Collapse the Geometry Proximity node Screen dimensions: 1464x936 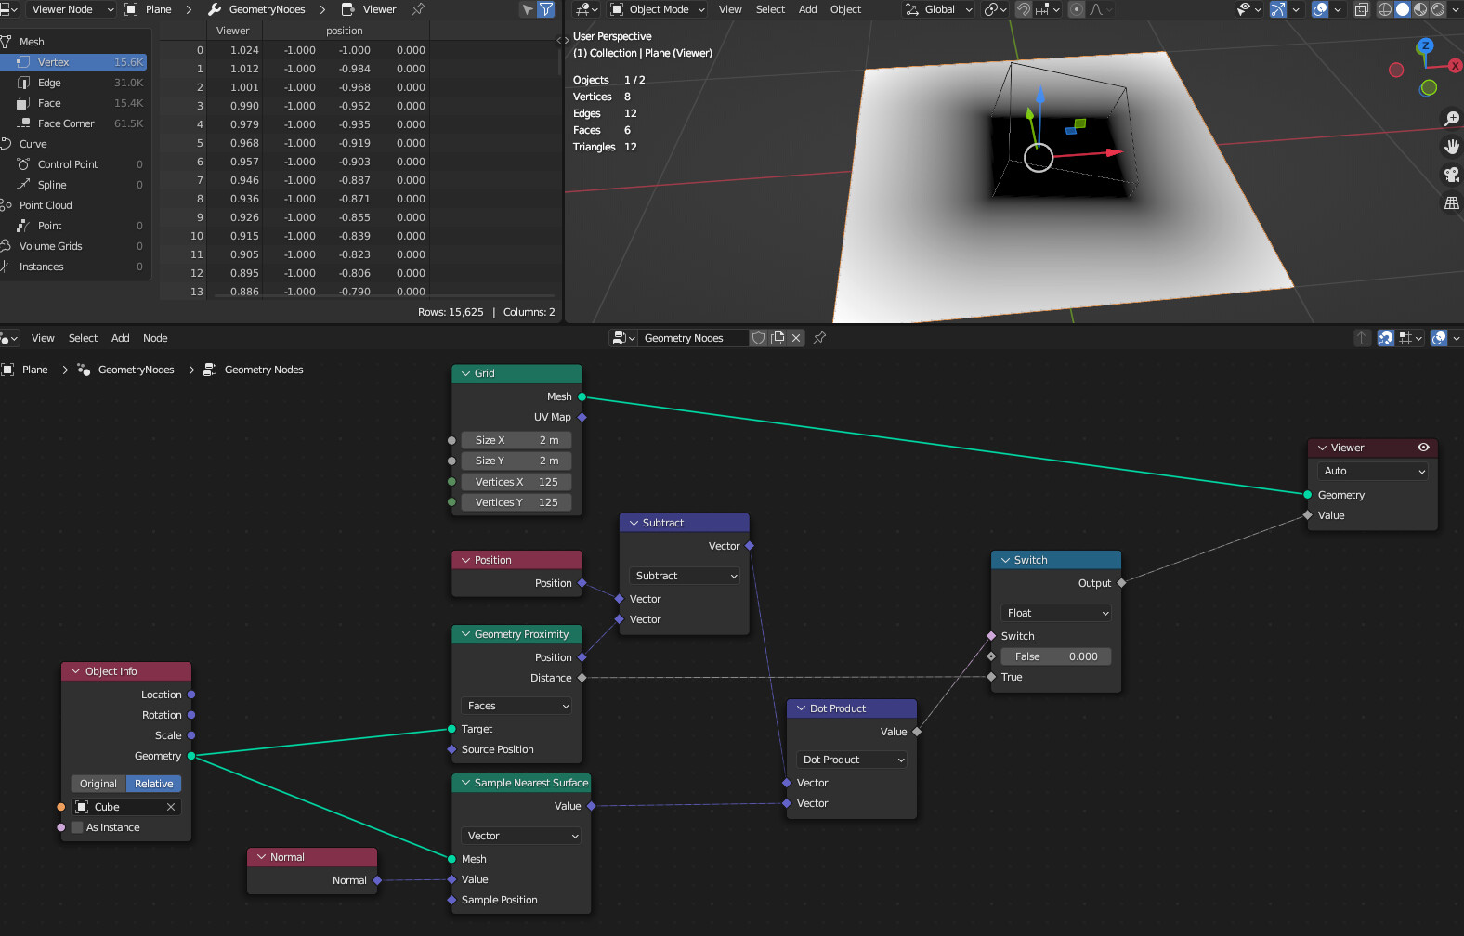(x=466, y=634)
